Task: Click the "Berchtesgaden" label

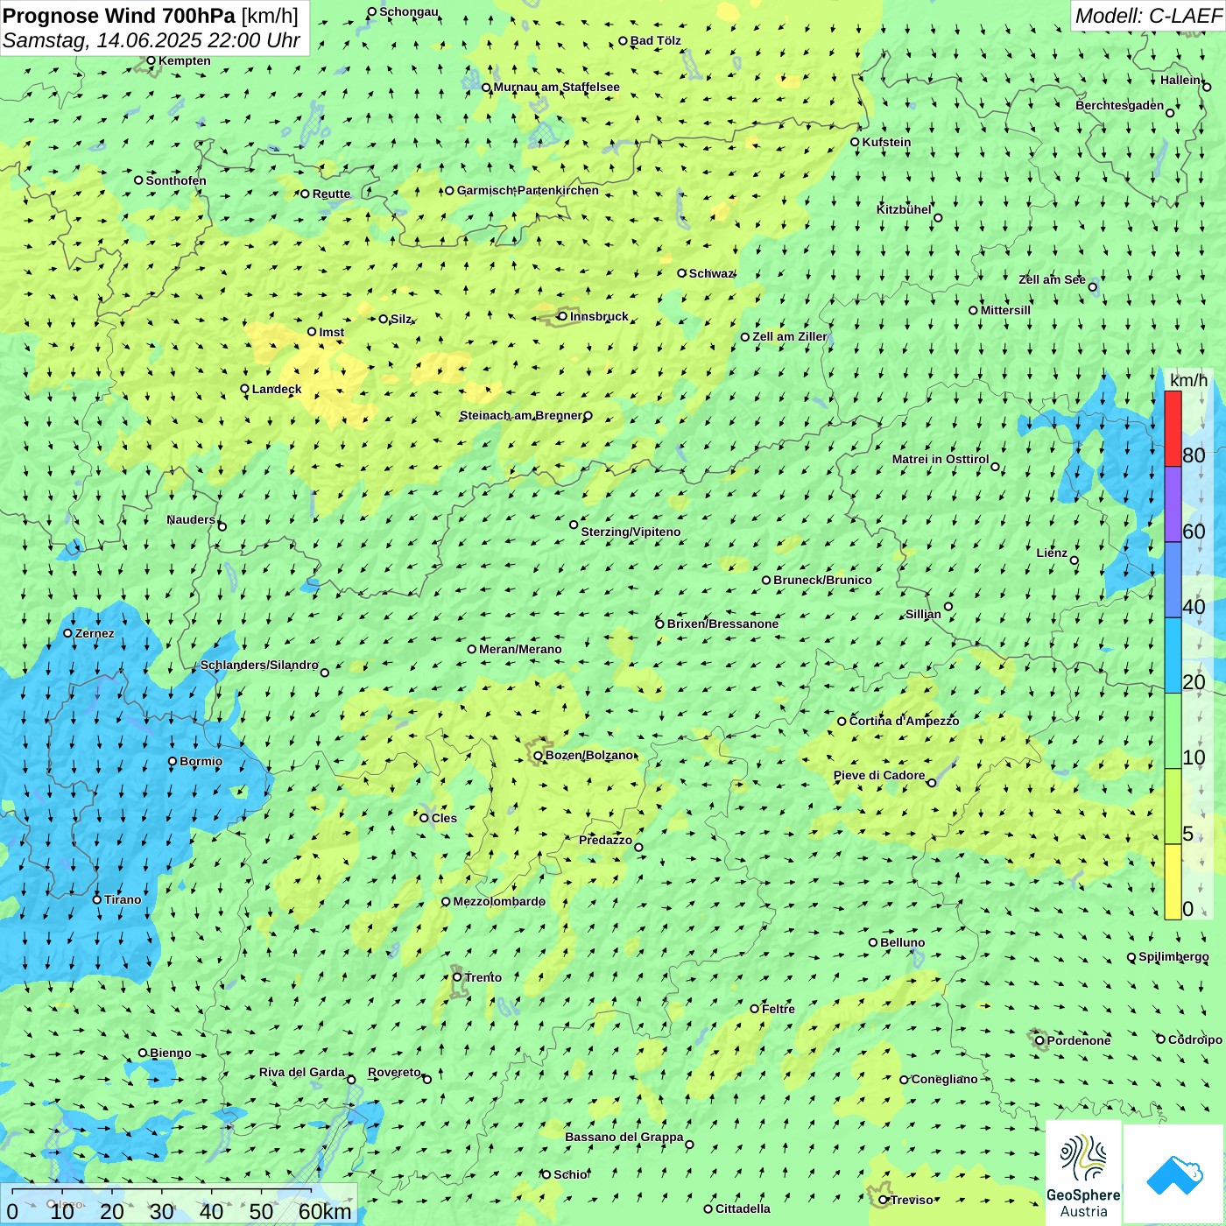Action: 1120,105
